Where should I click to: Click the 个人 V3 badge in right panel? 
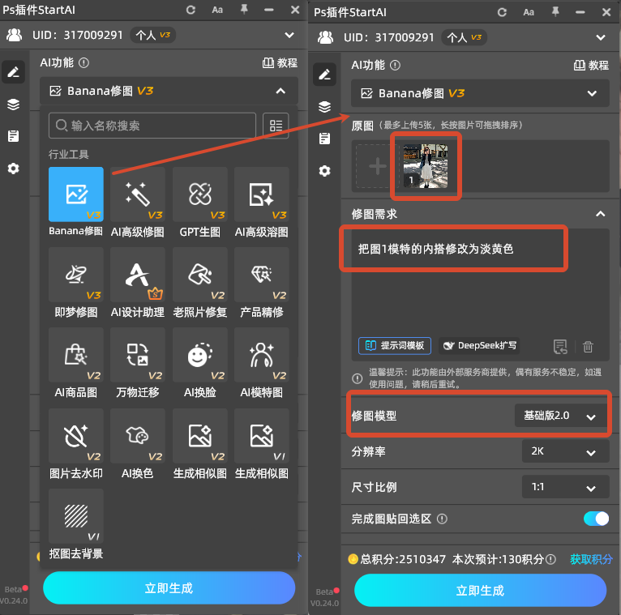(x=465, y=37)
